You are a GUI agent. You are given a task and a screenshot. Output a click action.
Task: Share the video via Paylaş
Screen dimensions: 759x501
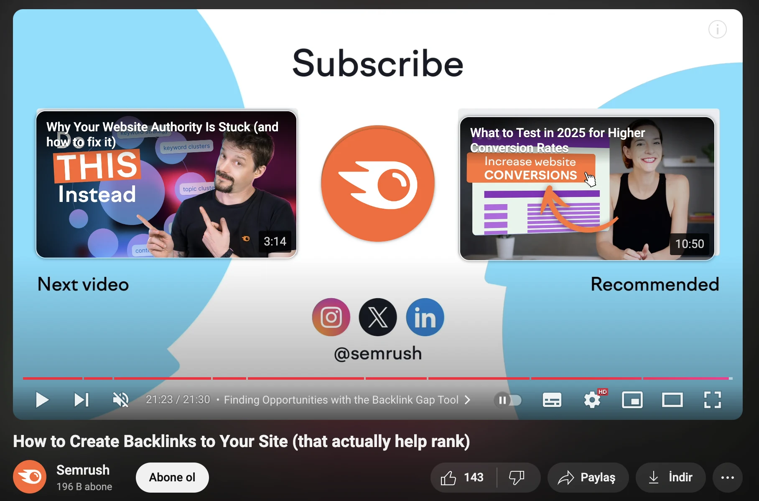pos(588,477)
